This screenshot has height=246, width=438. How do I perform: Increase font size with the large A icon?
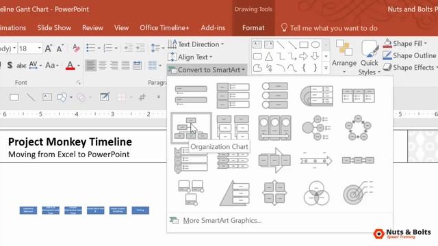coord(49,49)
